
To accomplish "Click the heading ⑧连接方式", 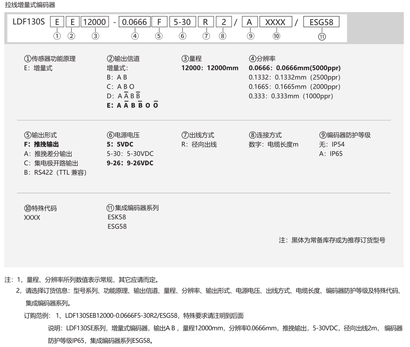I will point(265,135).
